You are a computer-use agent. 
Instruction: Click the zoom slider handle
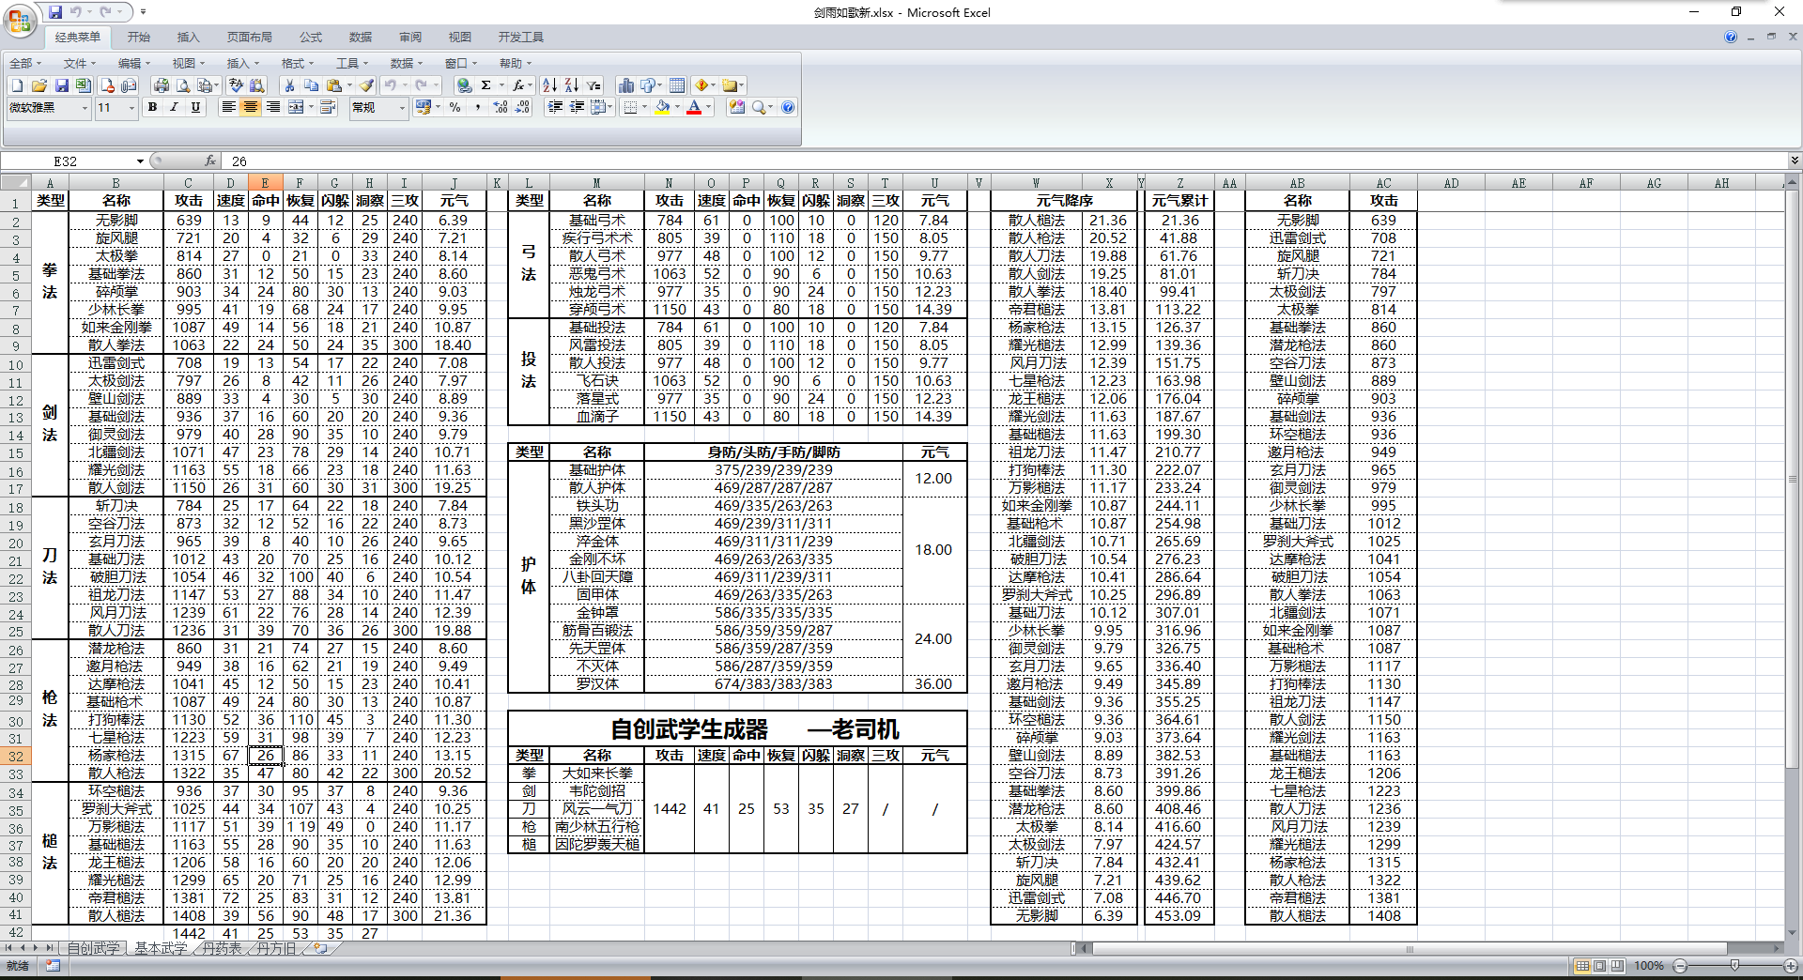(1734, 965)
